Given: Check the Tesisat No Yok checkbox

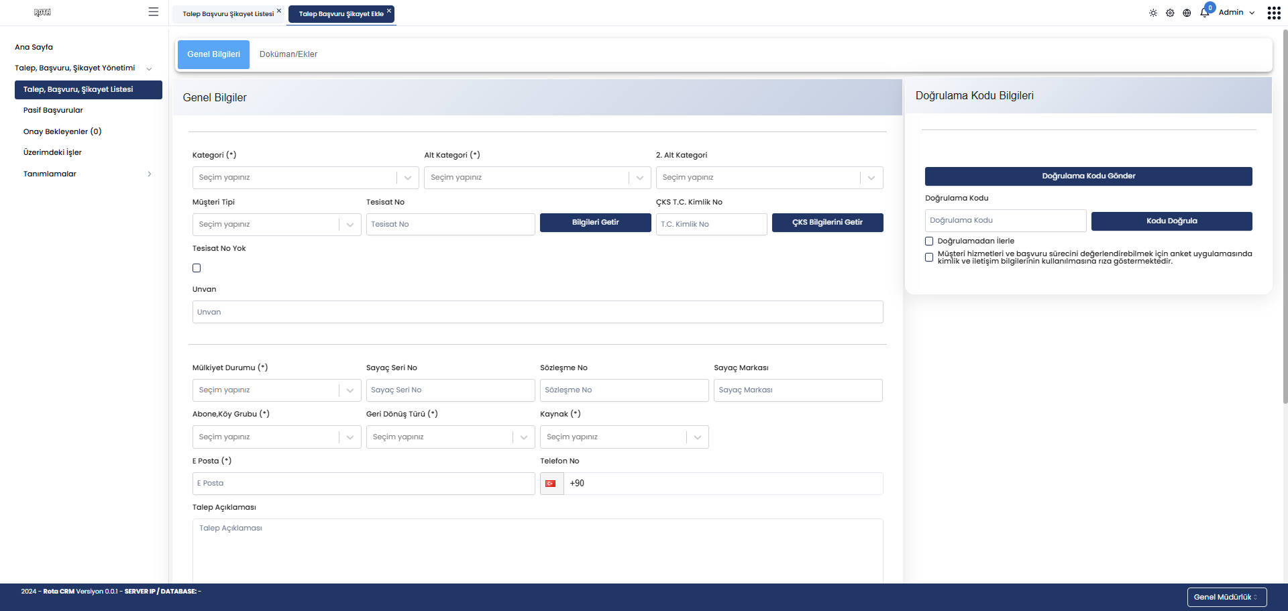Looking at the screenshot, I should point(197,268).
